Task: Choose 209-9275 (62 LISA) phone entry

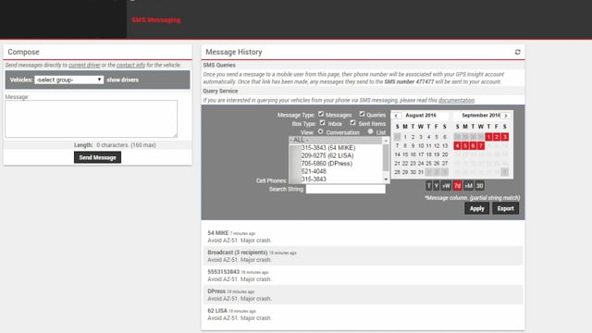Action: pos(335,155)
